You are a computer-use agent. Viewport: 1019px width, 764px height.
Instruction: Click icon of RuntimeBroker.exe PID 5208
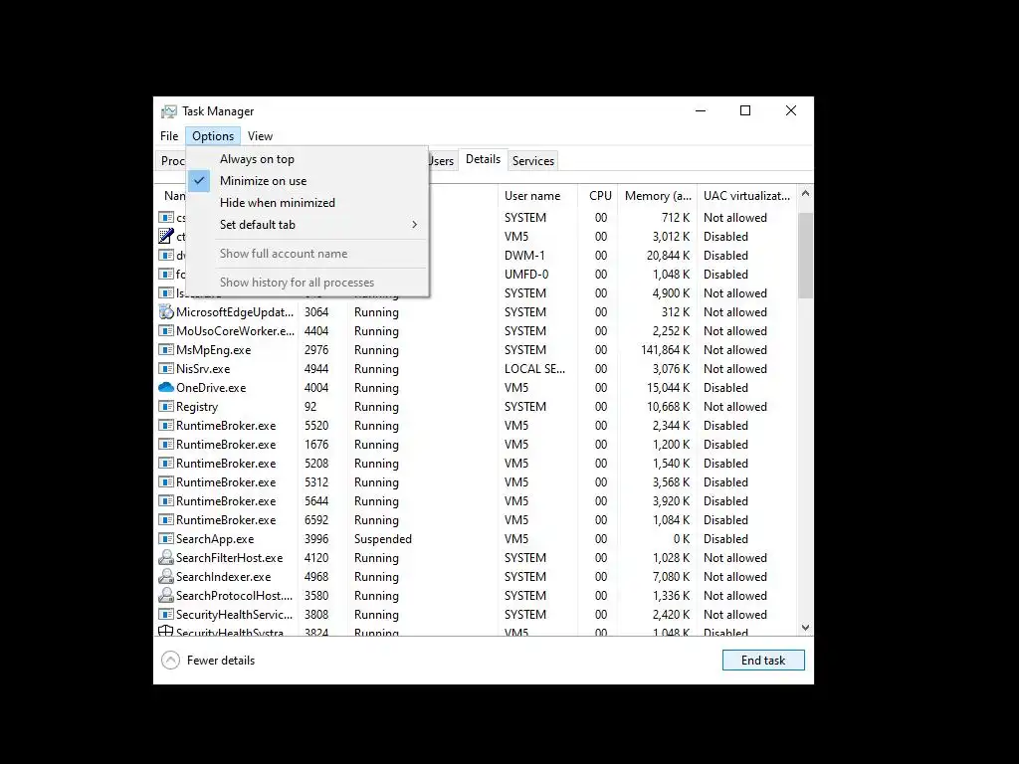tap(166, 464)
